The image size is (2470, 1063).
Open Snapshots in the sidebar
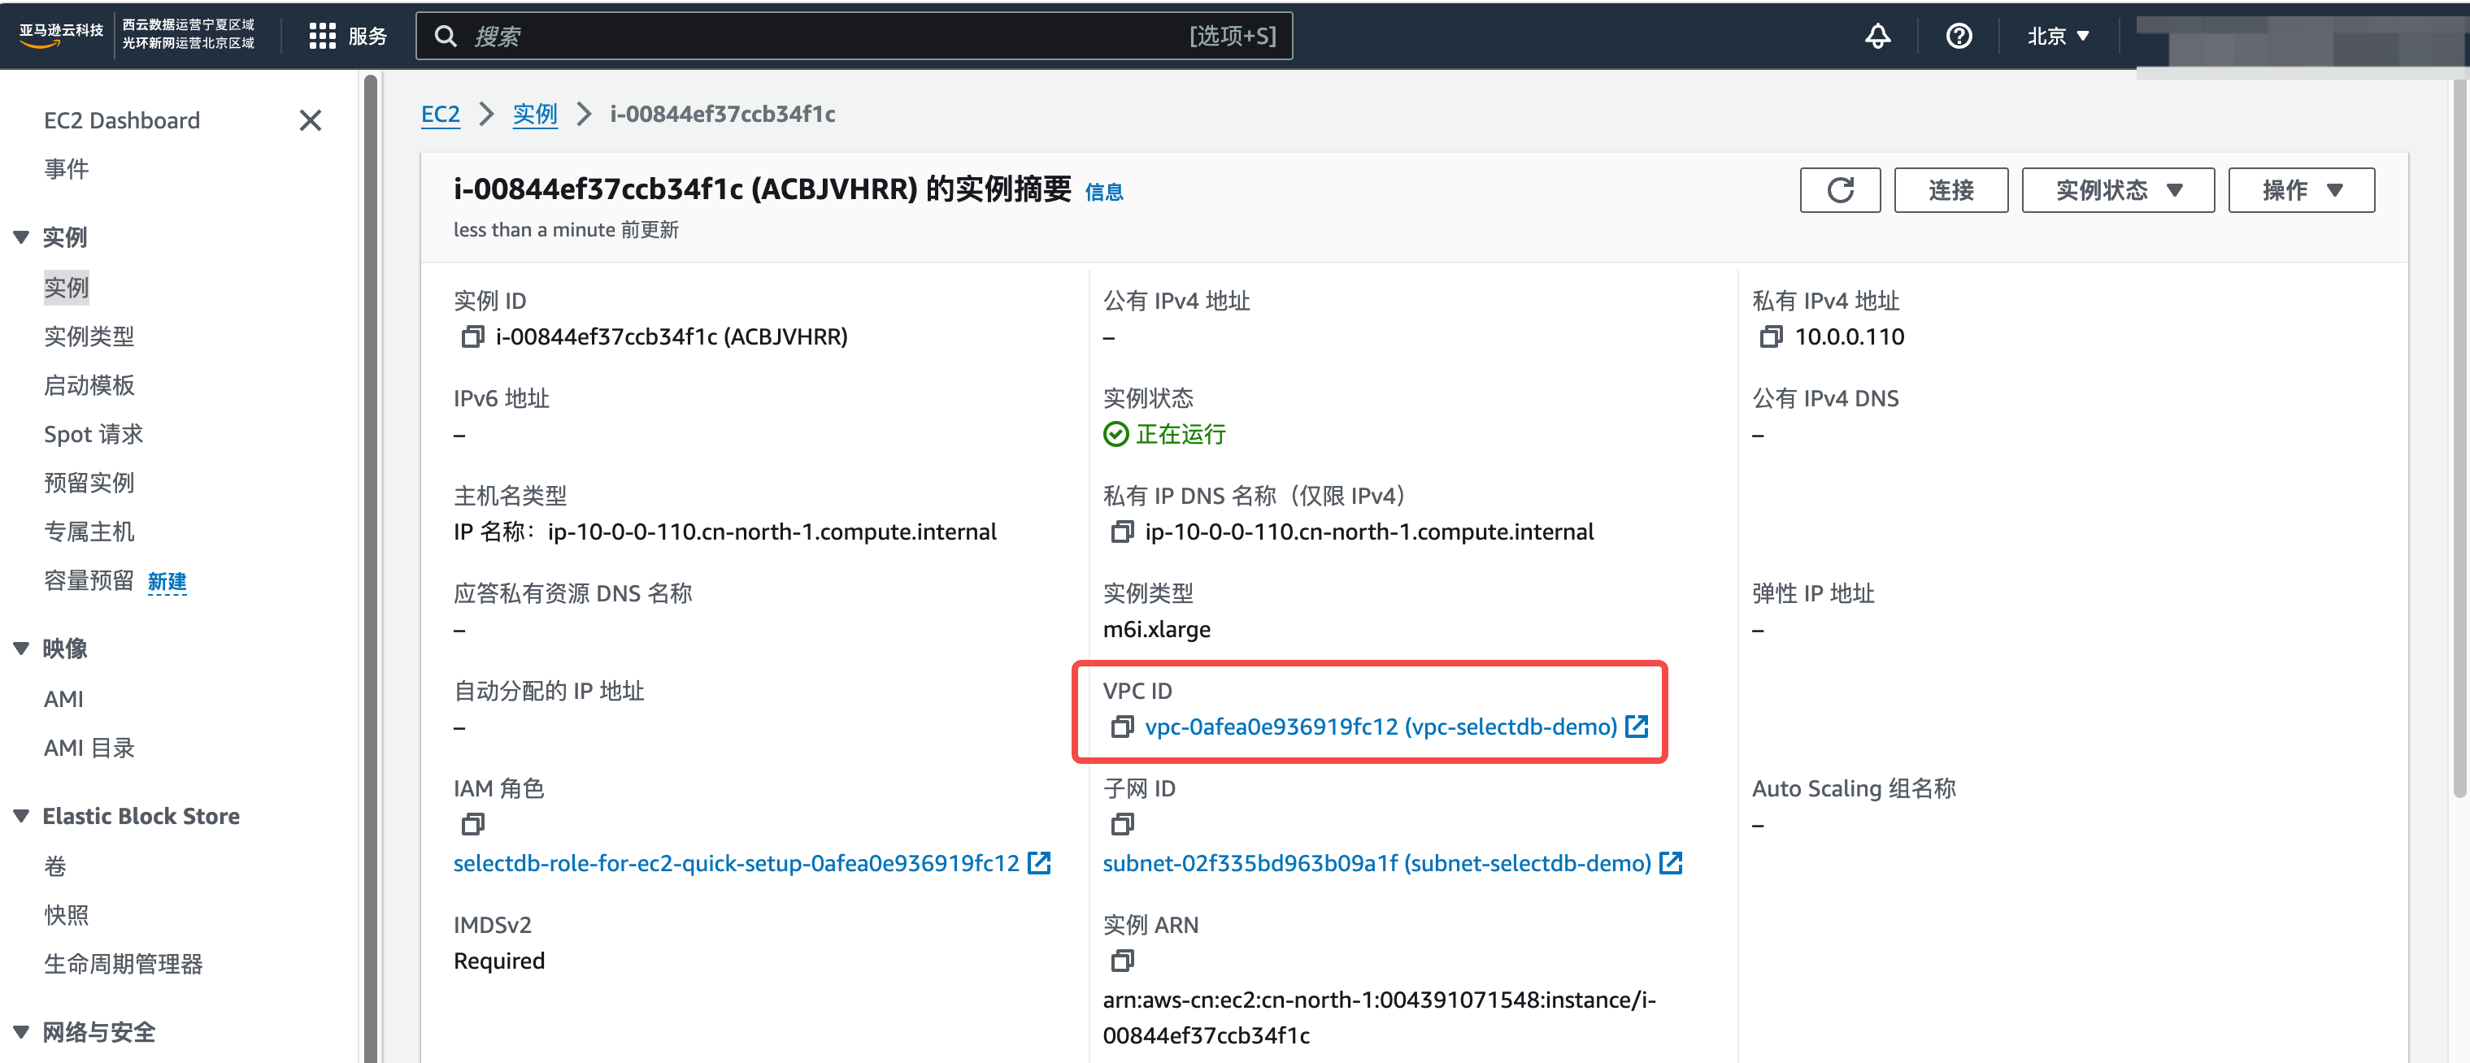[x=66, y=915]
